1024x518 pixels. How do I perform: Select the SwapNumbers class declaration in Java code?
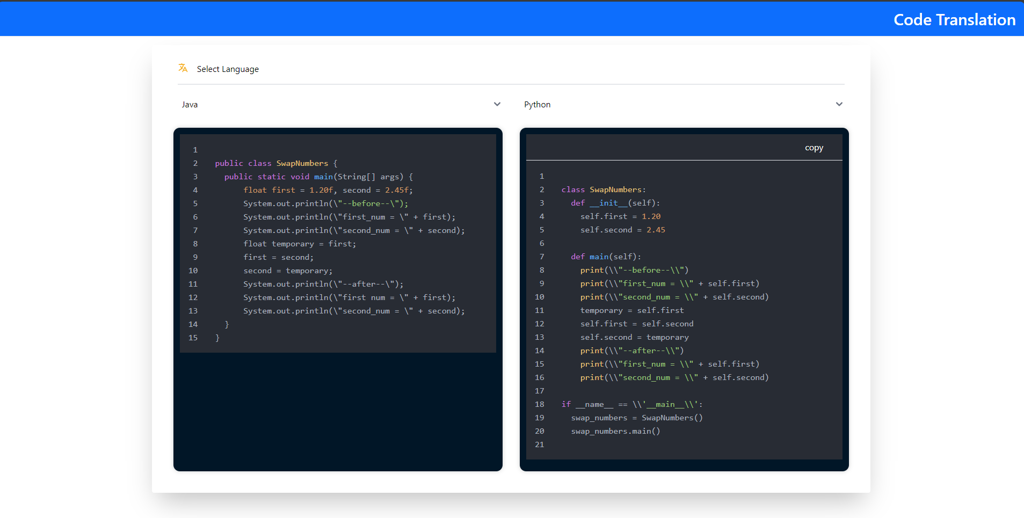tap(275, 163)
